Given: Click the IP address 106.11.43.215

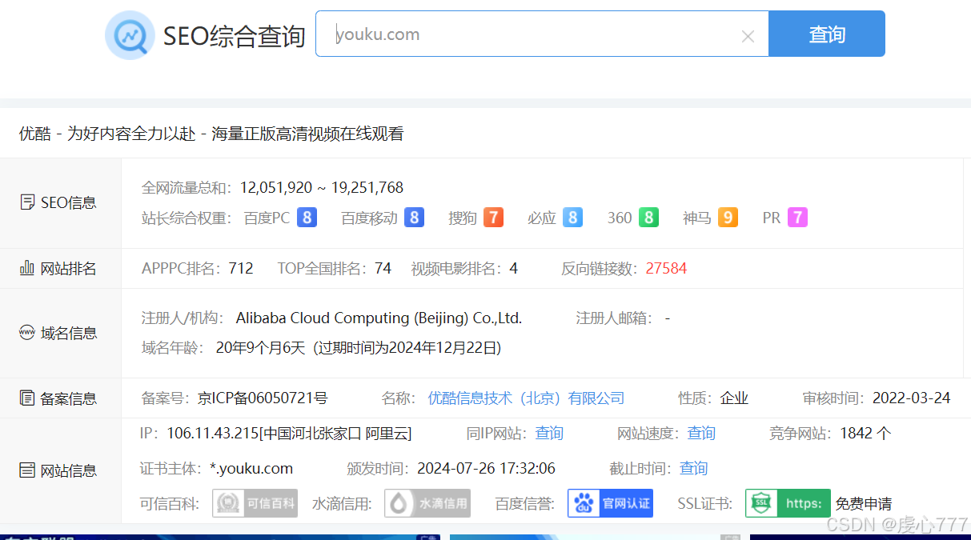Looking at the screenshot, I should click(x=212, y=434).
